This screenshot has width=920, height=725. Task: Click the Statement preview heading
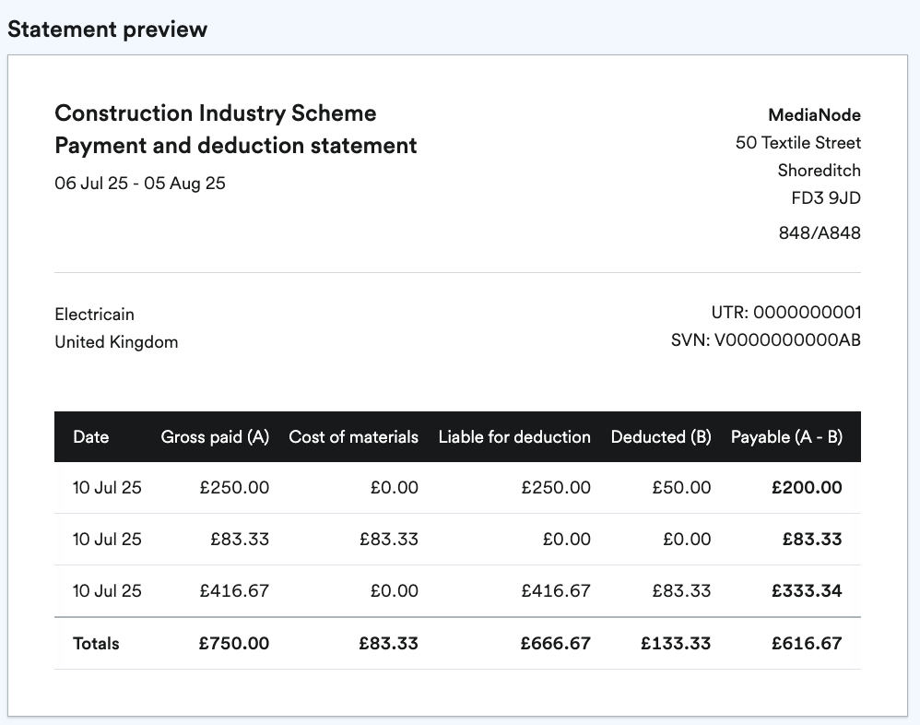click(107, 30)
